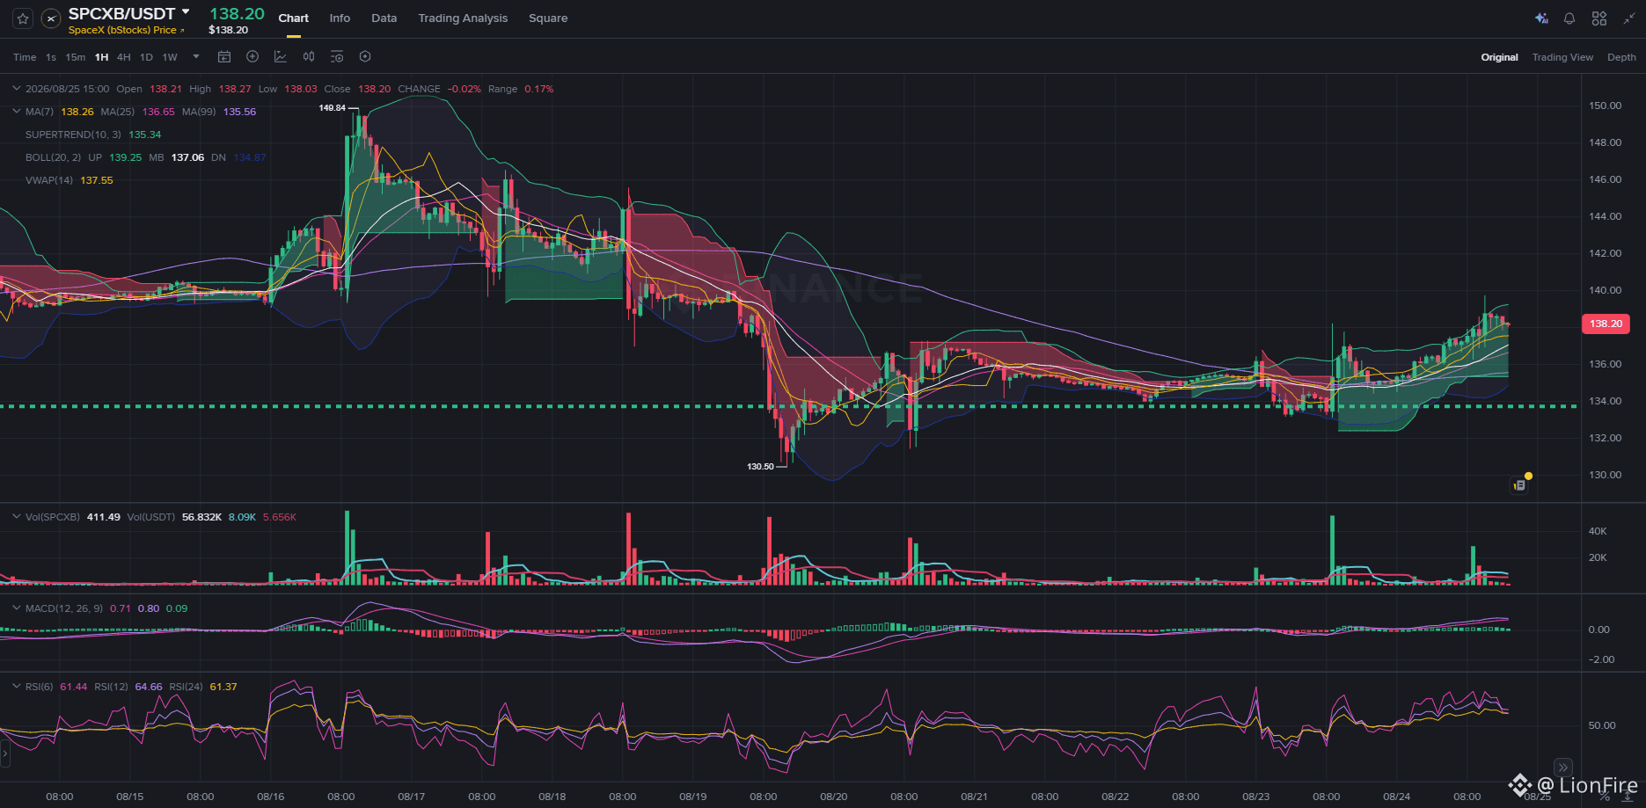Screen dimensions: 1646x808
Task: Click the MA(7) indicator label
Action: pos(40,112)
